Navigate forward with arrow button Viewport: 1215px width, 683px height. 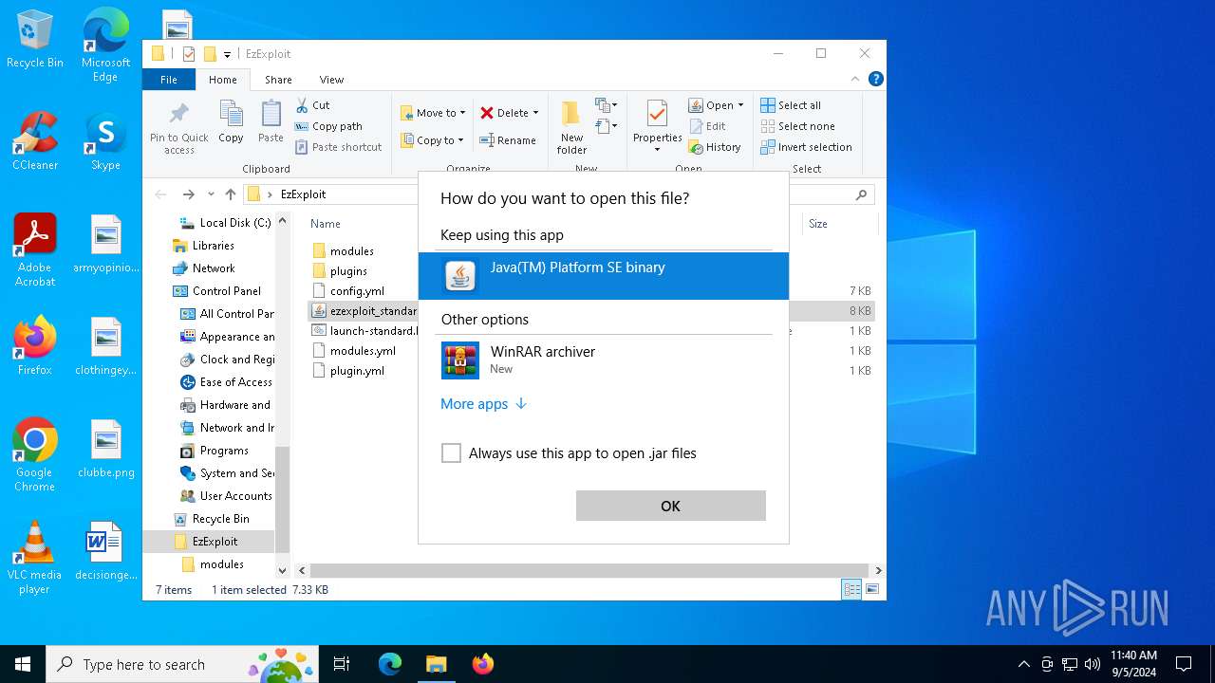pos(188,194)
